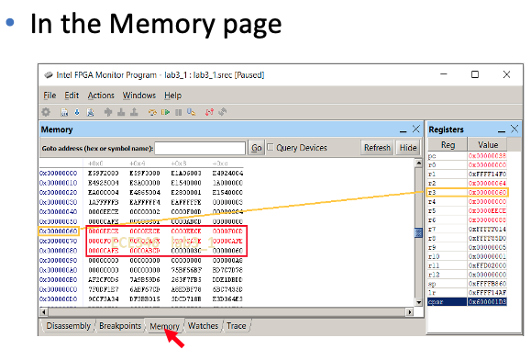Open the Windows menu
This screenshot has width=531, height=349.
click(139, 96)
